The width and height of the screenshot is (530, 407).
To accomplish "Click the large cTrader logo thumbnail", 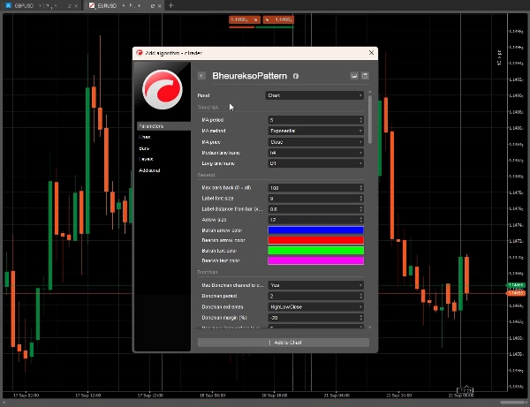I will coord(163,89).
